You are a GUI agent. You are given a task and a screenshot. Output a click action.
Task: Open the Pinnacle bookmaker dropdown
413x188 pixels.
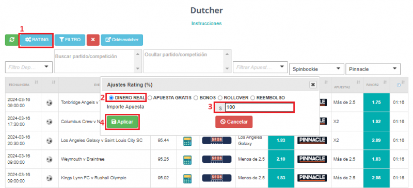[373, 69]
